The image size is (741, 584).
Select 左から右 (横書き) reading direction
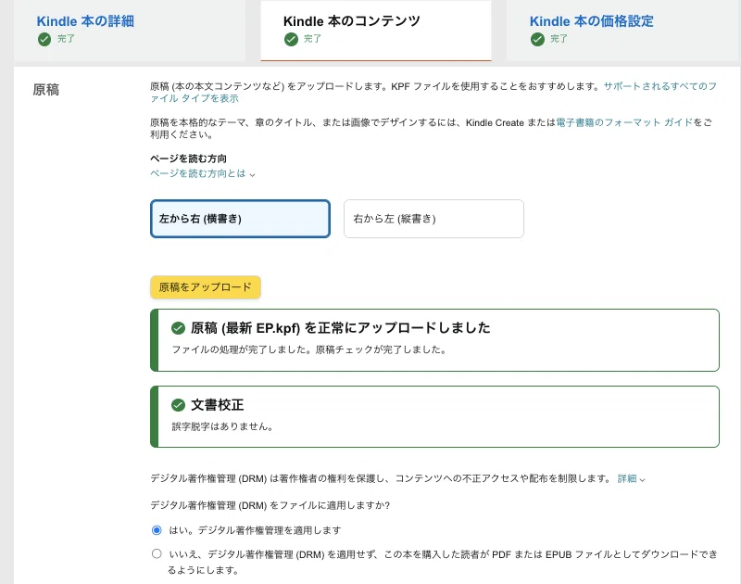(240, 219)
